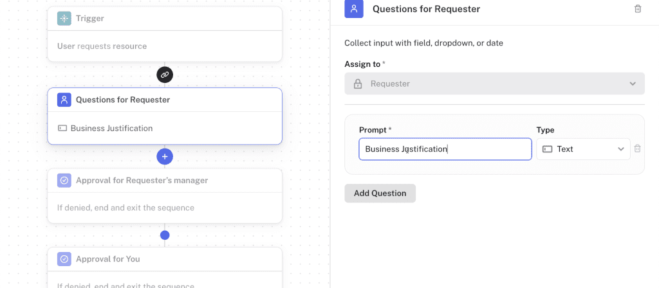Image resolution: width=659 pixels, height=288 pixels.
Task: Click the blue connector dot above Approval for You
Action: click(165, 235)
